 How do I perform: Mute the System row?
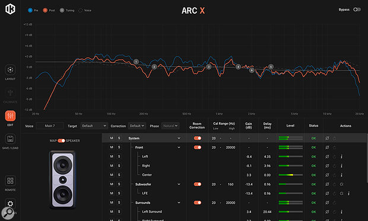112,138
